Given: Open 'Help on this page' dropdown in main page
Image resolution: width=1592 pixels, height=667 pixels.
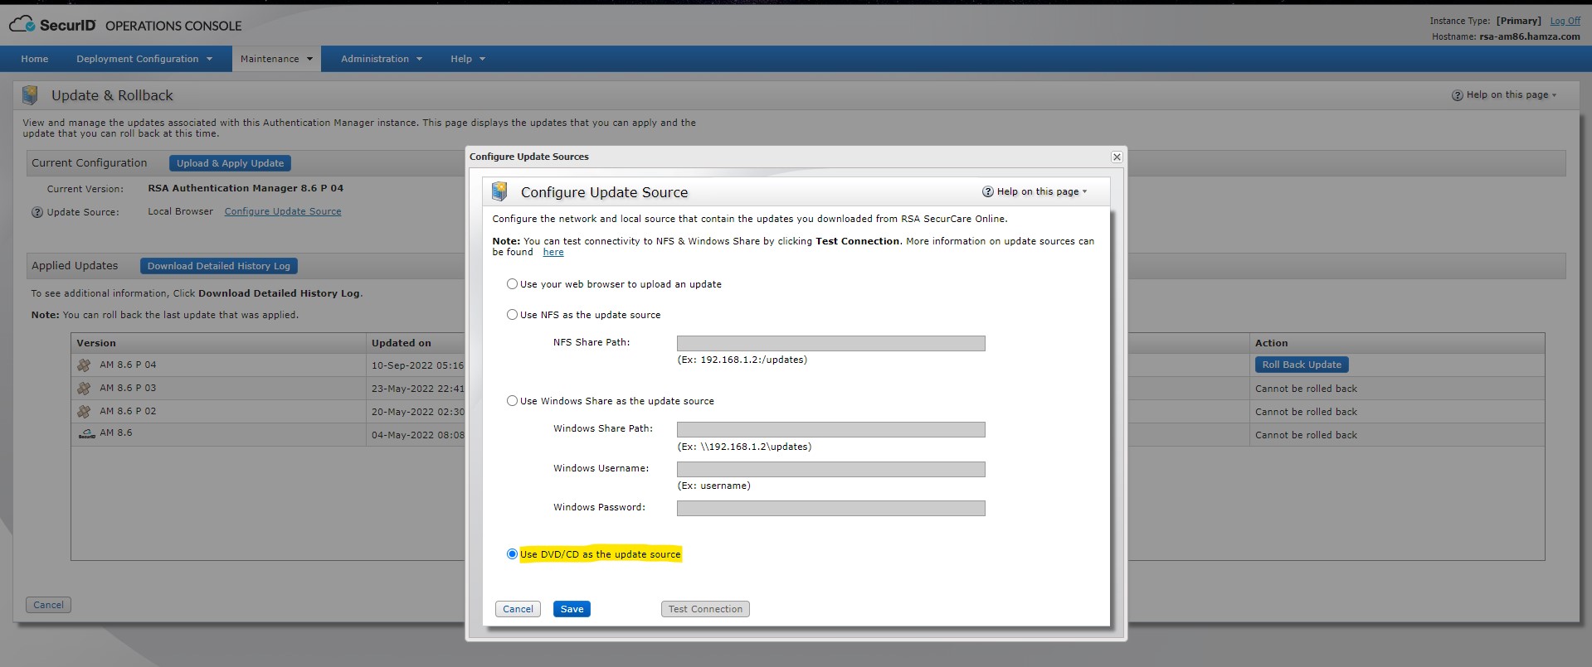Looking at the screenshot, I should [1511, 95].
